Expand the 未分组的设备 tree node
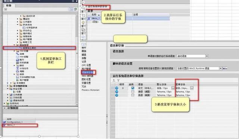The width and height of the screenshot is (239, 139). coord(7,86)
